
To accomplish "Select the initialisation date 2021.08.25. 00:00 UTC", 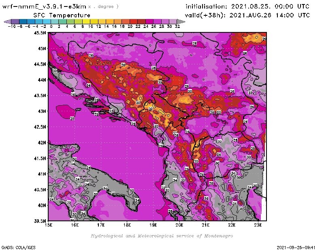I will [270, 6].
